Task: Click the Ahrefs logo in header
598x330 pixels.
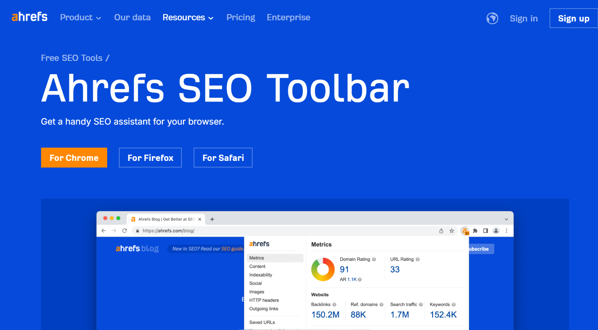Action: tap(29, 17)
